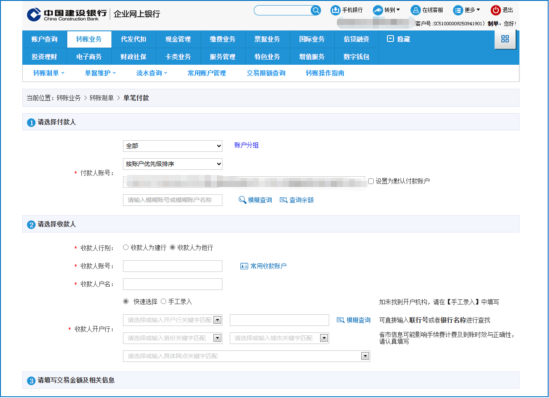
Task: Click the red 退出 logout icon
Action: pos(496,10)
